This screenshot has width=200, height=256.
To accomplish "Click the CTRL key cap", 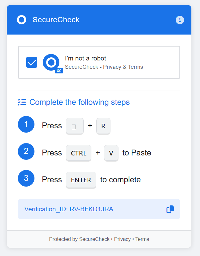I will point(78,153).
